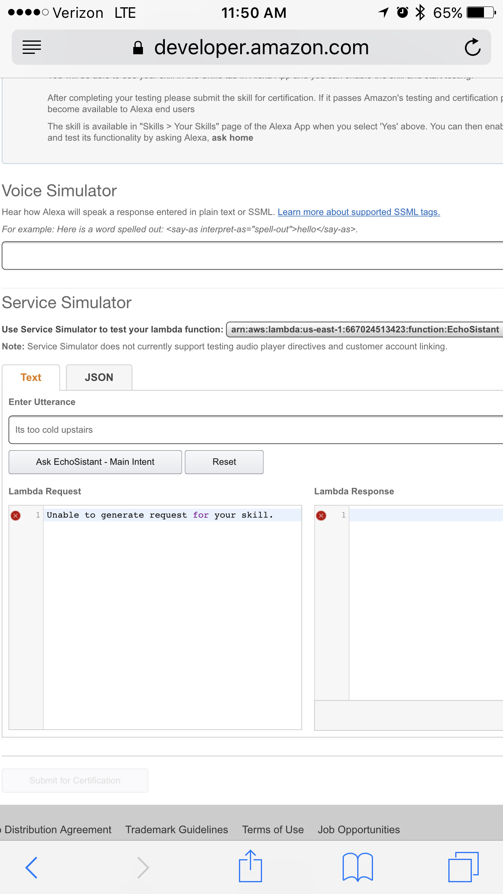Open the Trademark Guidelines footer link
Image resolution: width=503 pixels, height=894 pixels.
pos(177,830)
